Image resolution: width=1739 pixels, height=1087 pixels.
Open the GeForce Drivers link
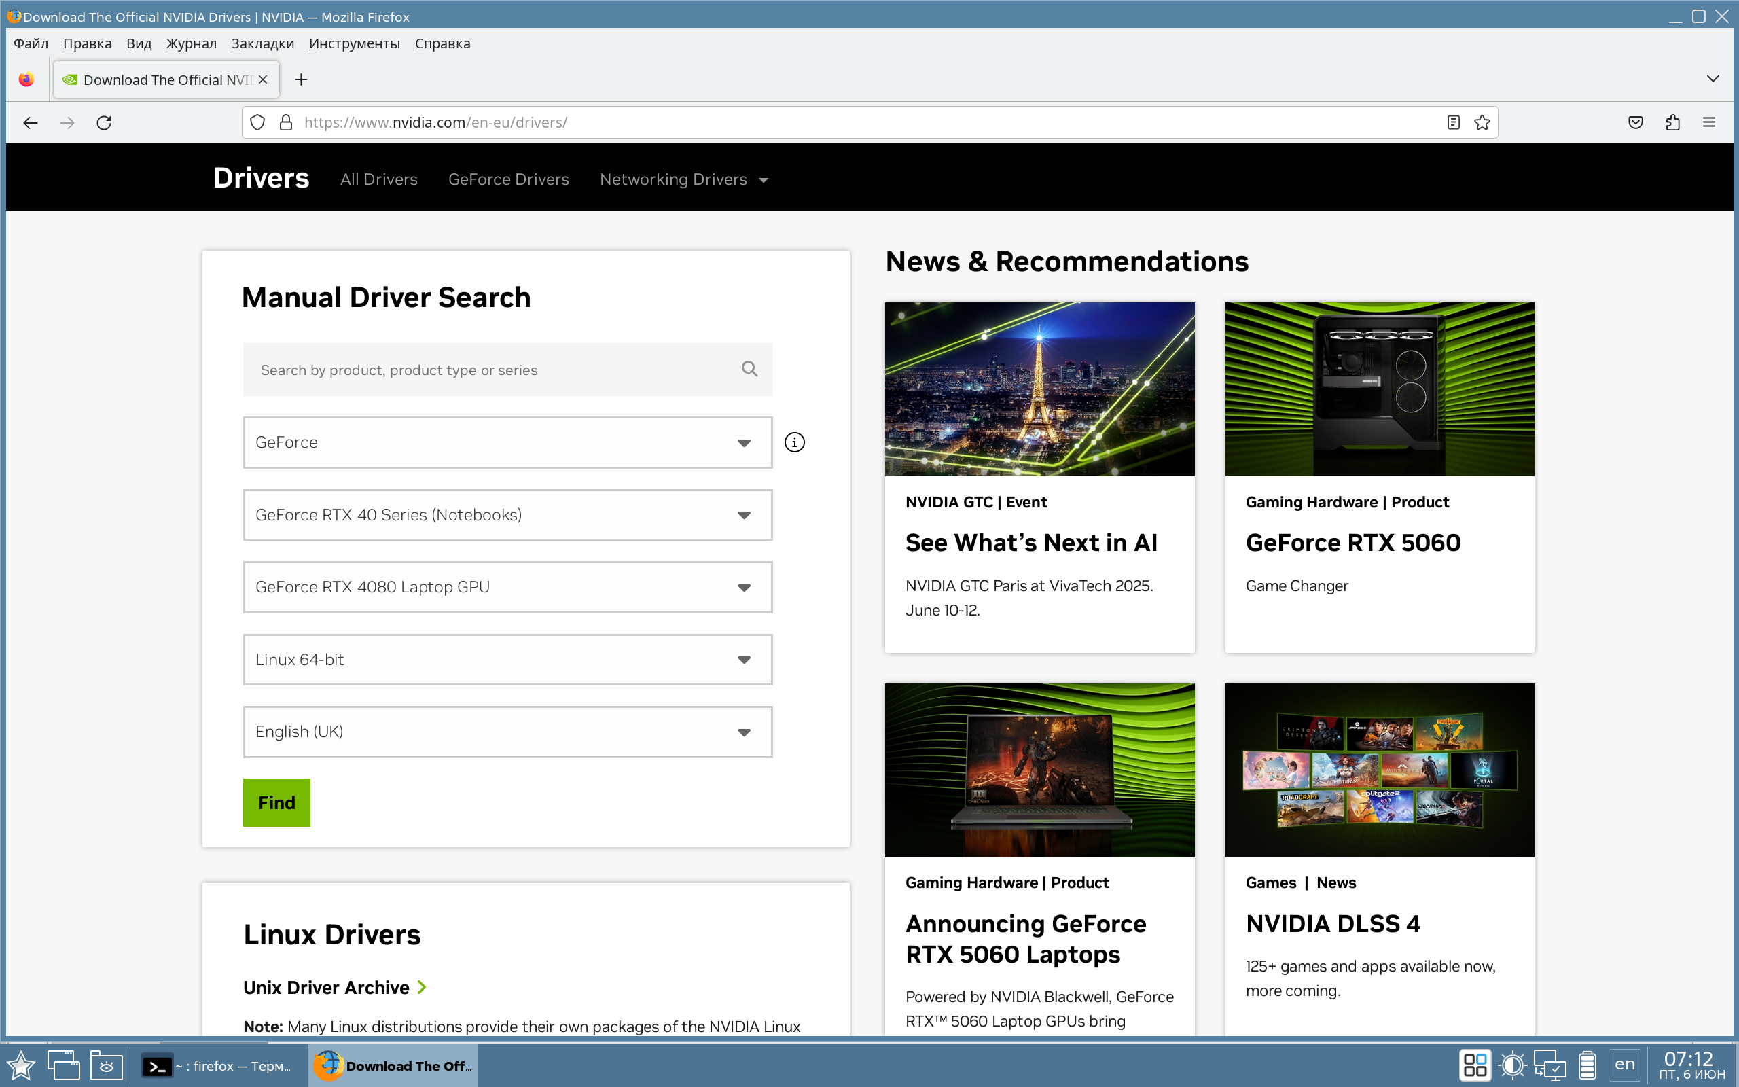tap(509, 179)
